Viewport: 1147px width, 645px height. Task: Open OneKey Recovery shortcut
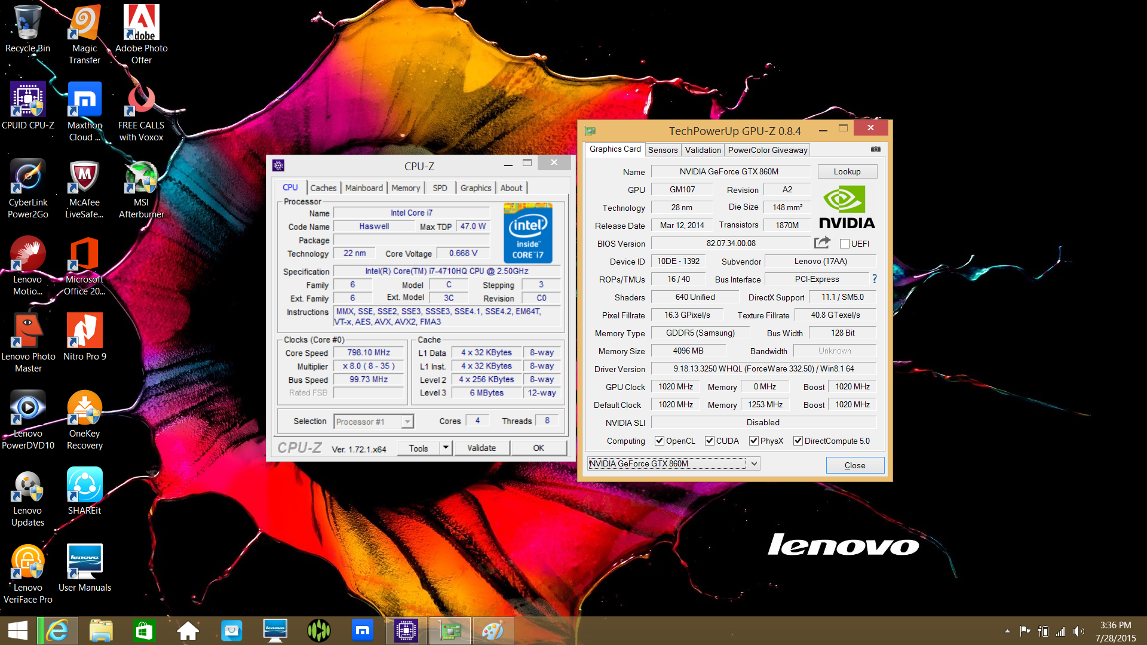84,420
